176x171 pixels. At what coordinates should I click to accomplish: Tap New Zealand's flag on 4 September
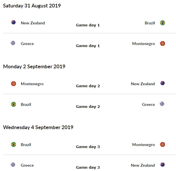coord(163,165)
